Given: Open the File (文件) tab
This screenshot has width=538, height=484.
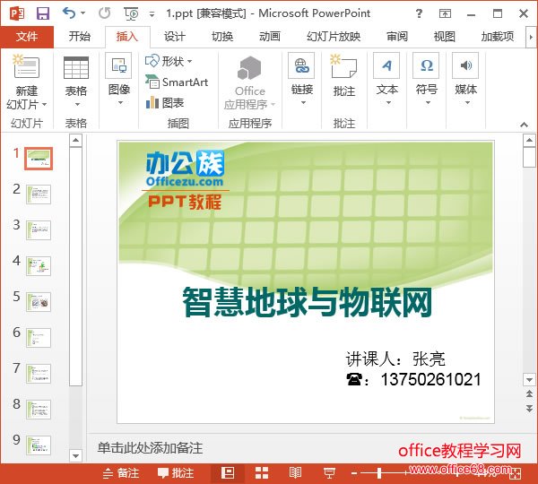Looking at the screenshot, I should pos(27,37).
